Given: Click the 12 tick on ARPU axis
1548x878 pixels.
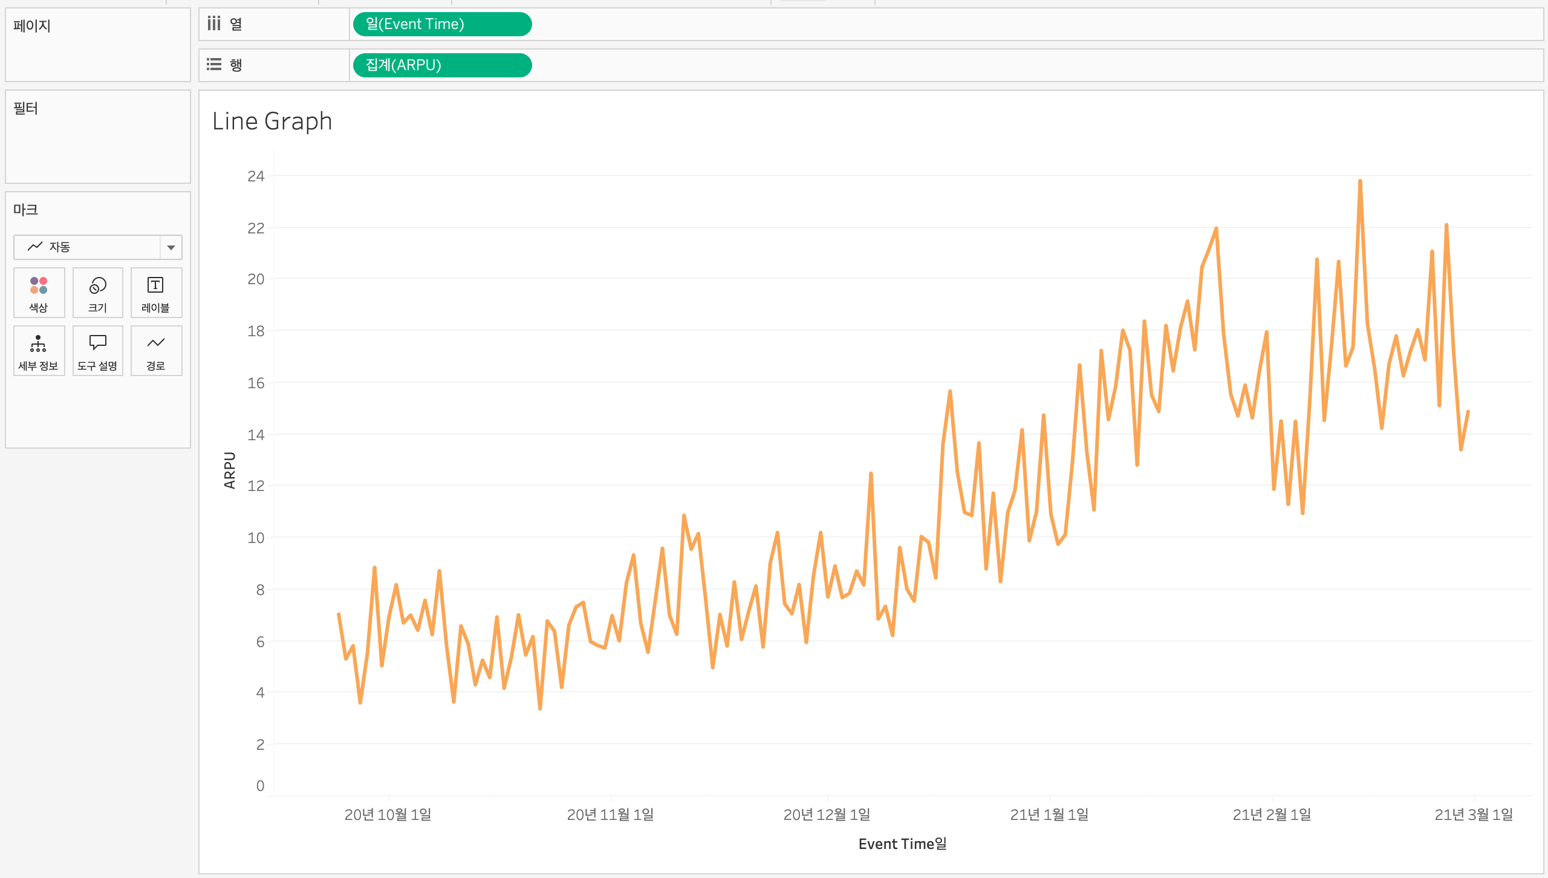Looking at the screenshot, I should (256, 486).
